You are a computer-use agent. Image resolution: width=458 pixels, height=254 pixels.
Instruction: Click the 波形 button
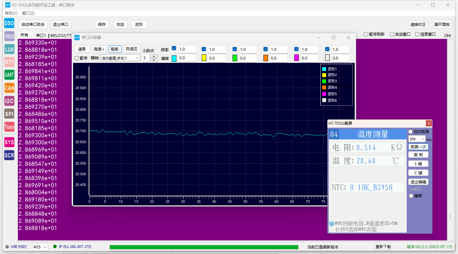(139, 25)
